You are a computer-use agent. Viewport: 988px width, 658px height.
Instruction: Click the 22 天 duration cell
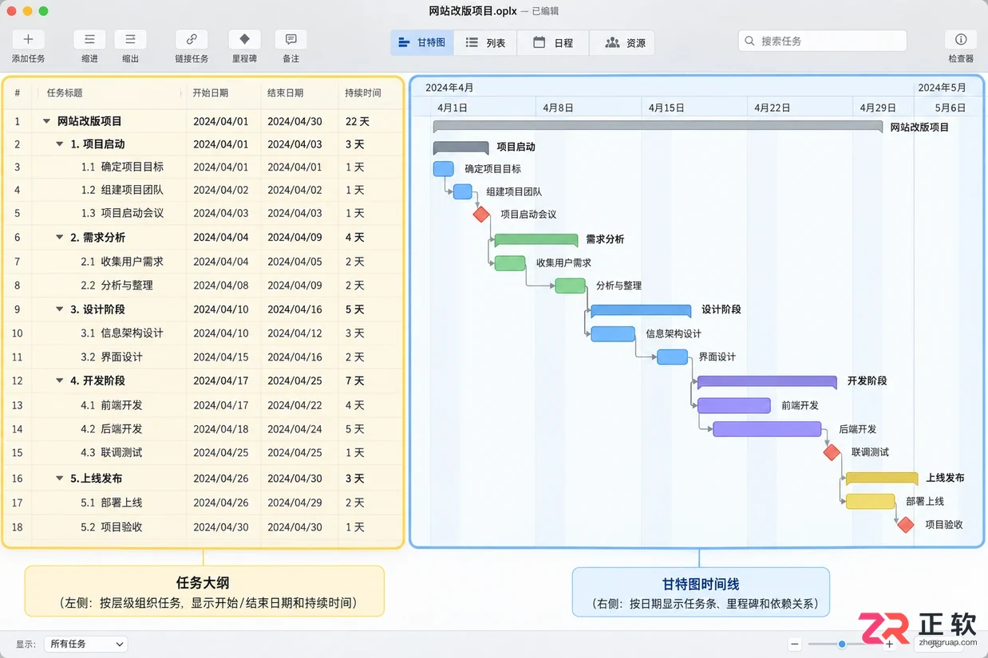click(358, 121)
